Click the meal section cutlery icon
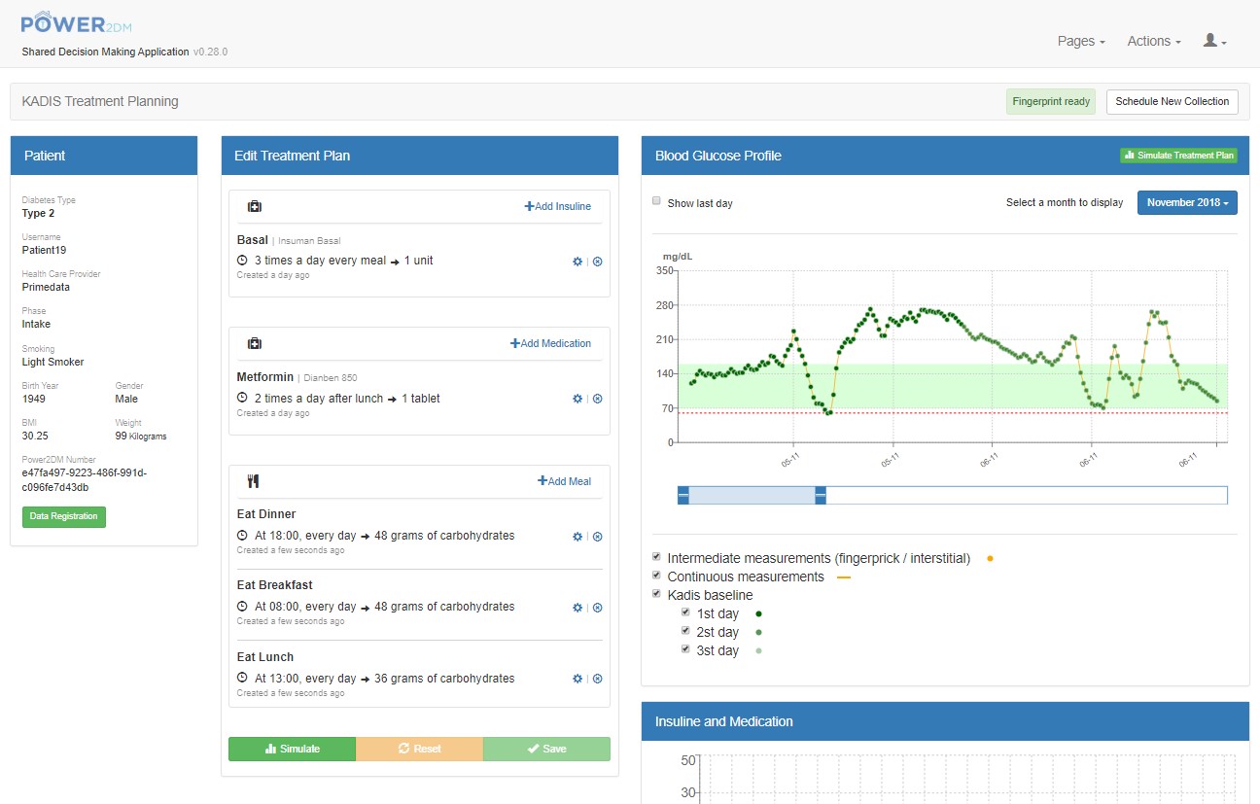 click(254, 481)
